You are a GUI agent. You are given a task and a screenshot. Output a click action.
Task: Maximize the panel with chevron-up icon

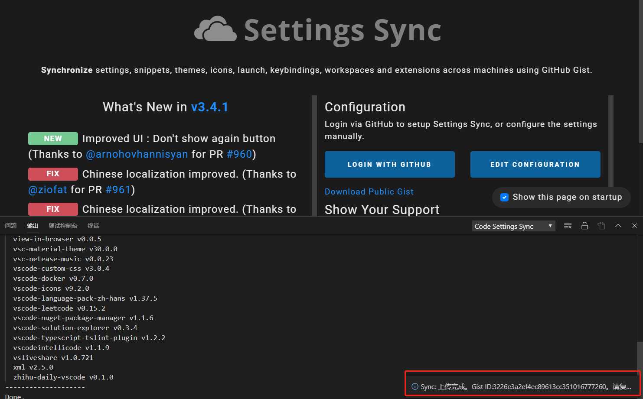[618, 226]
